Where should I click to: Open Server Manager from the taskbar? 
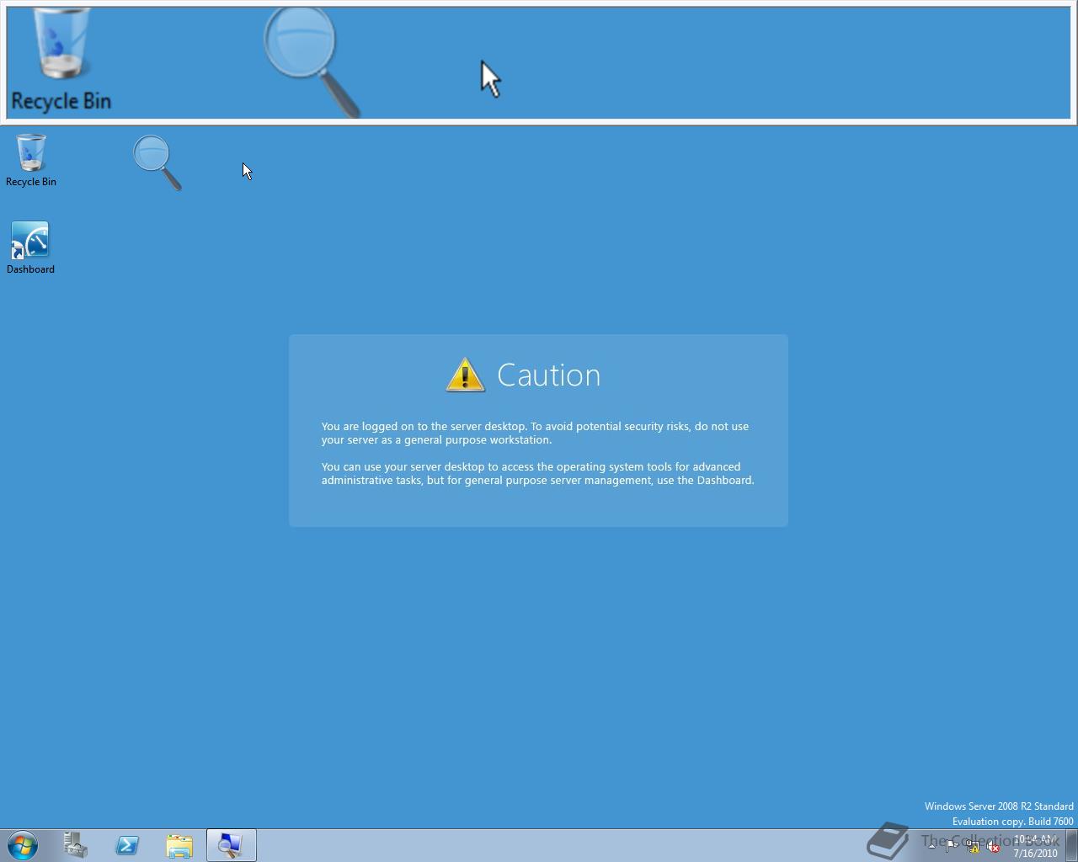75,845
